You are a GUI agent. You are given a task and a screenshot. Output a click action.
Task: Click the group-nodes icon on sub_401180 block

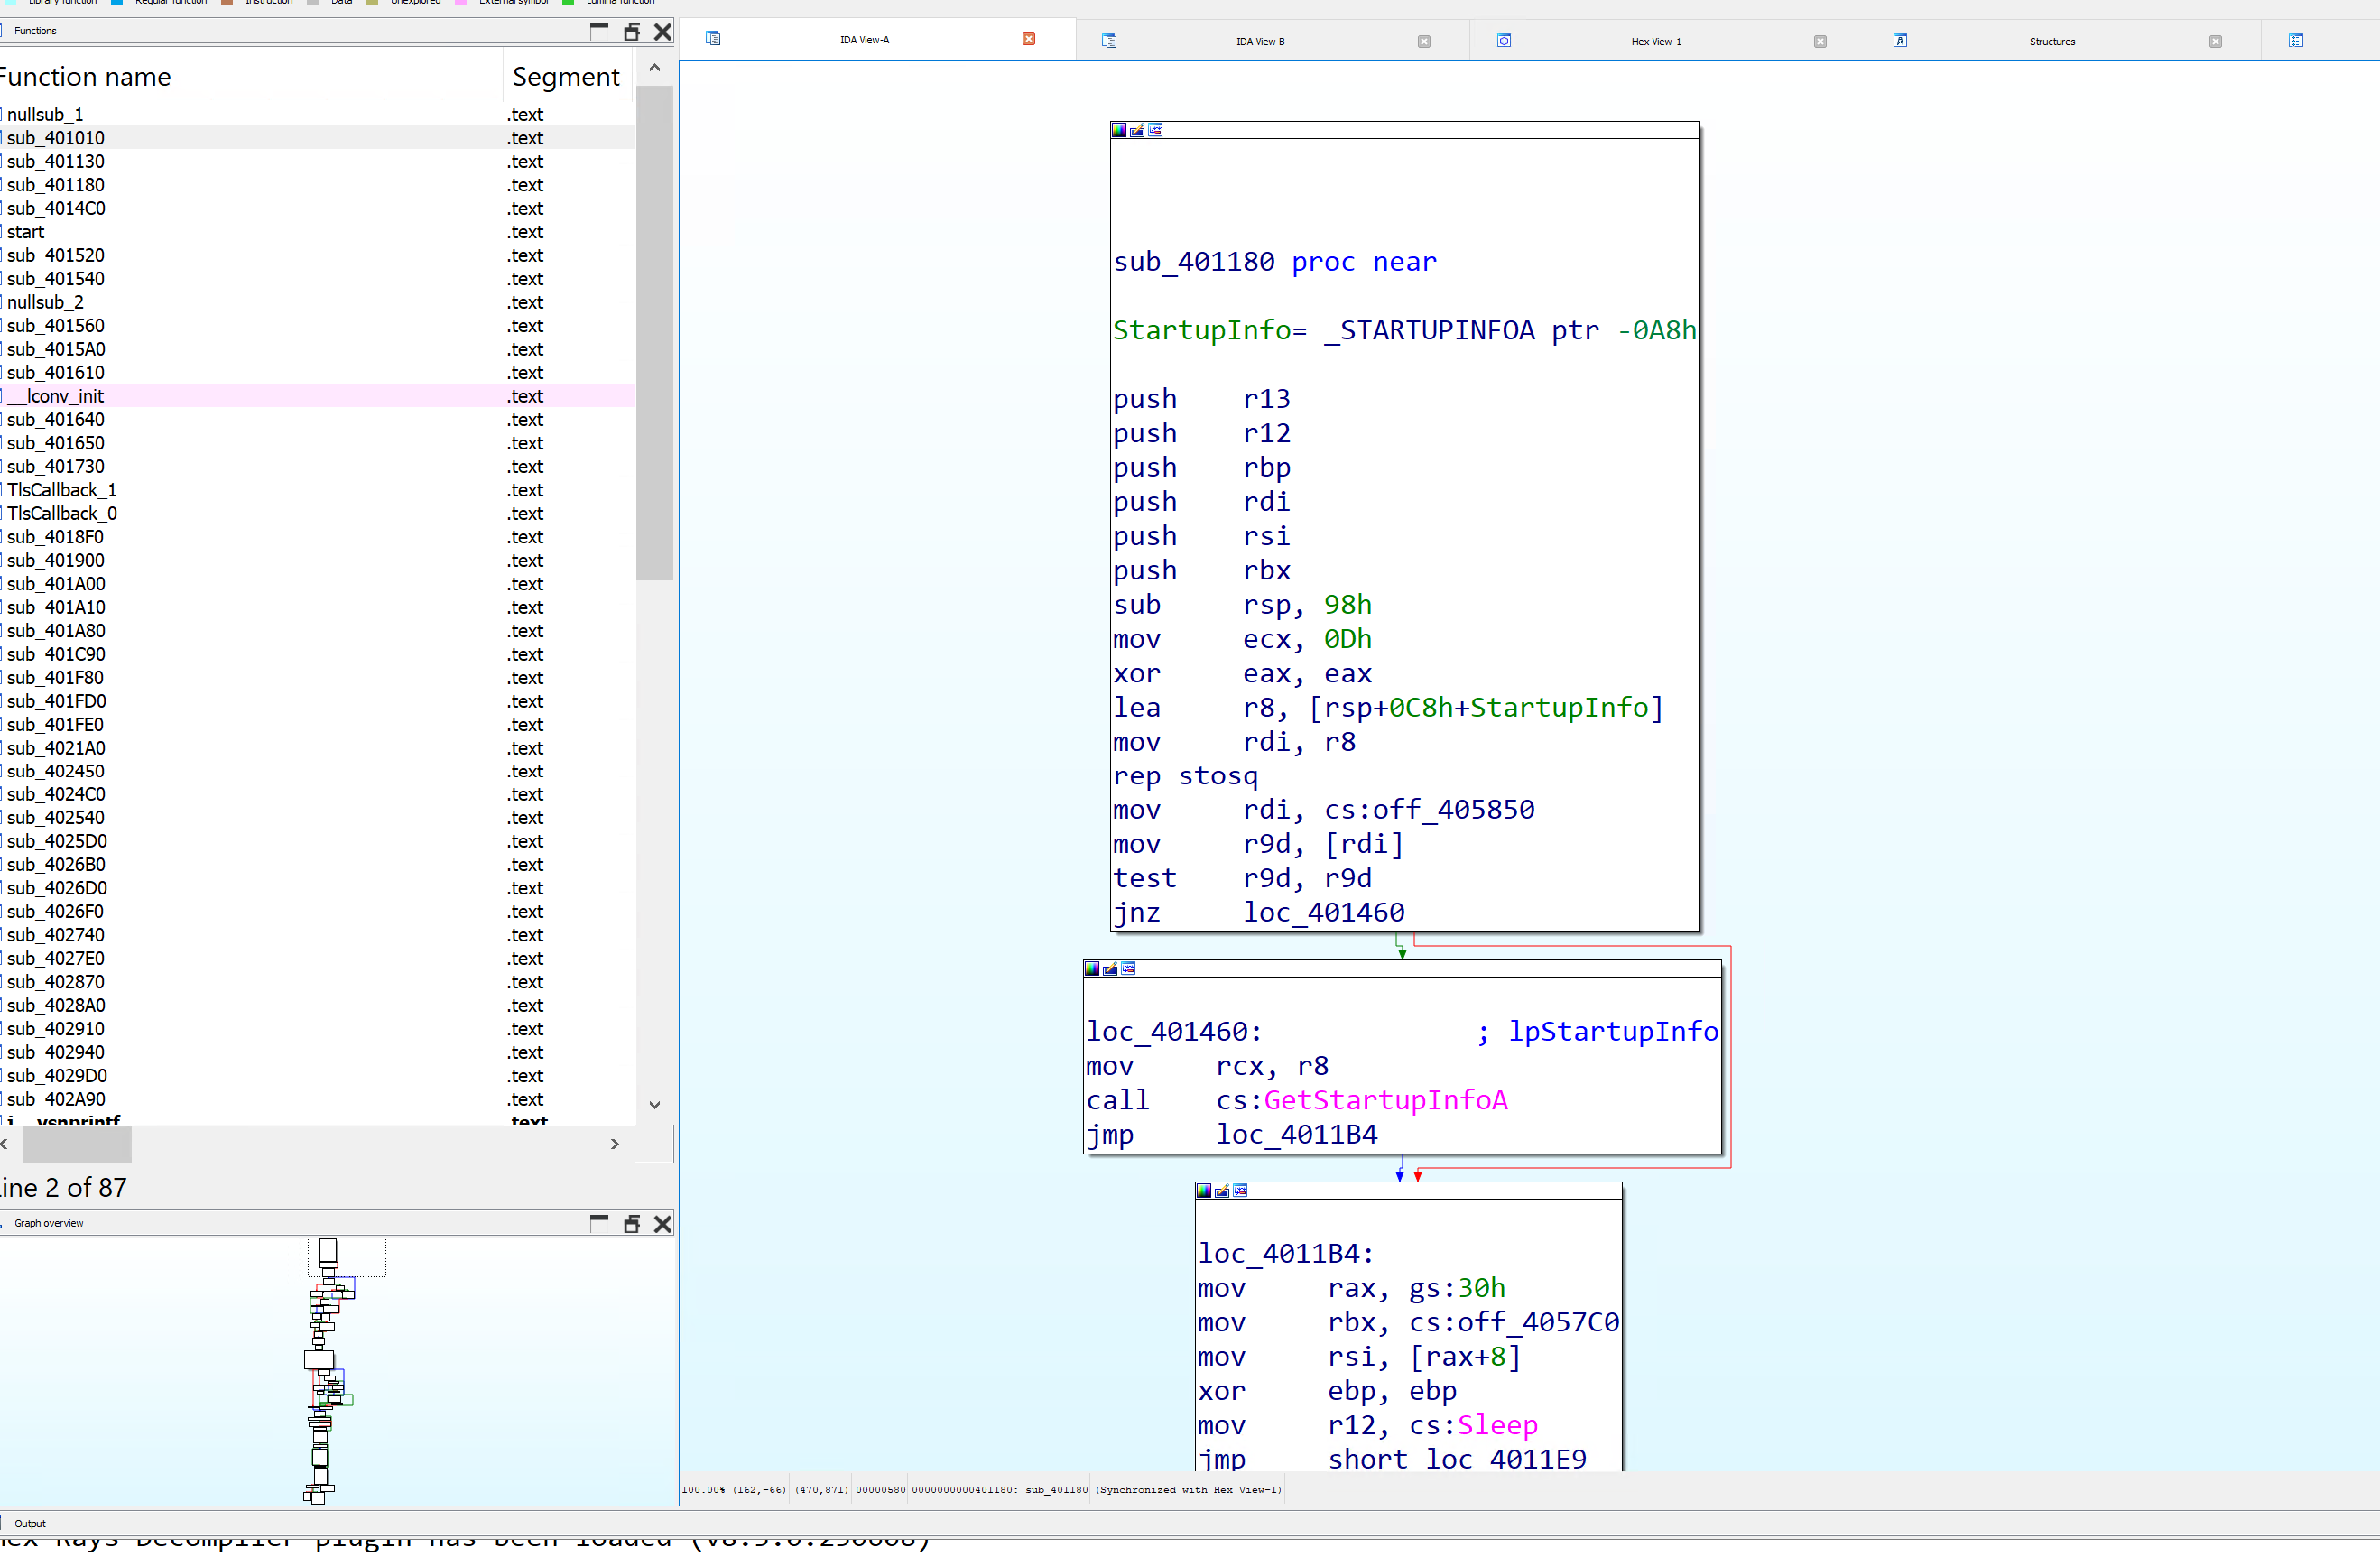(1155, 130)
